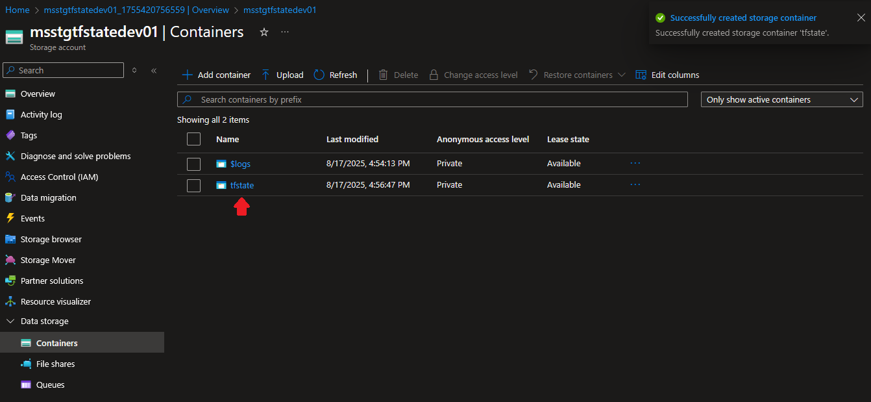Click the Queues icon in sidebar
The height and width of the screenshot is (402, 871).
pos(26,384)
